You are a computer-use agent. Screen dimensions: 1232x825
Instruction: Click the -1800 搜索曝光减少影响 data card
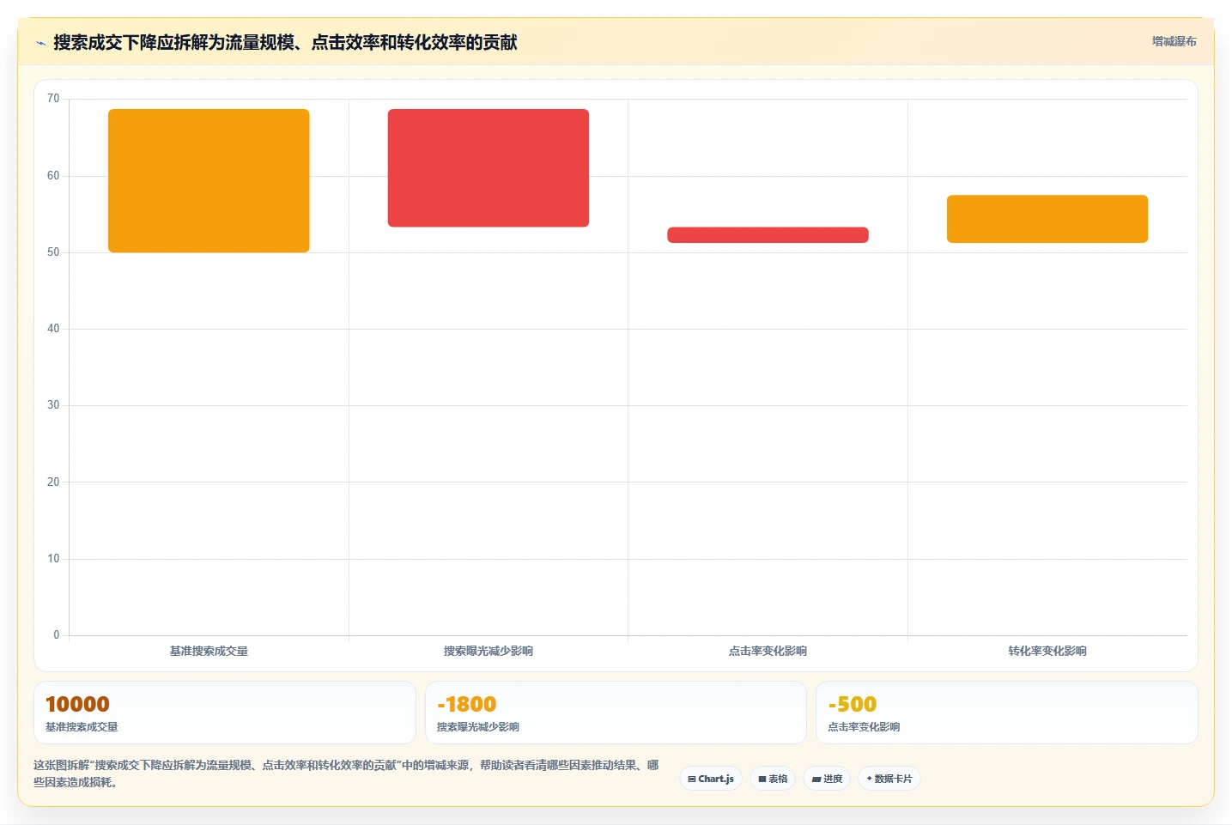[616, 713]
